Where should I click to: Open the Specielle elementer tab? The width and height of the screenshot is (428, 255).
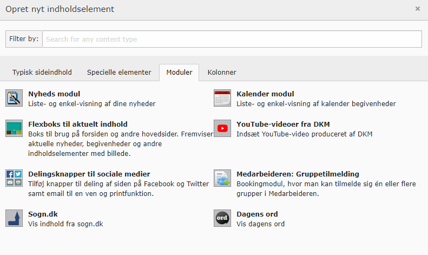pyautogui.click(x=119, y=73)
